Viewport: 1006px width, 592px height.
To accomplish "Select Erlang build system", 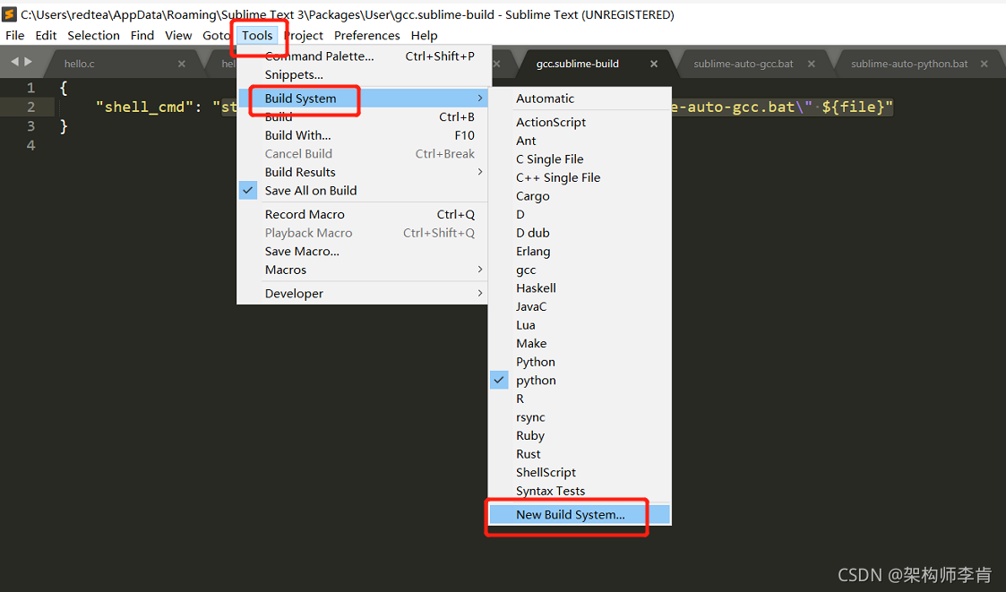I will 580,252.
